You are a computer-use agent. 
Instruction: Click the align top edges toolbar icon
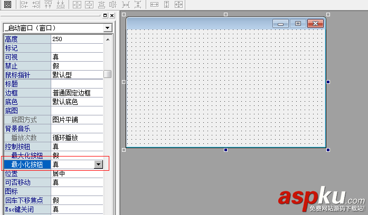point(48,4)
